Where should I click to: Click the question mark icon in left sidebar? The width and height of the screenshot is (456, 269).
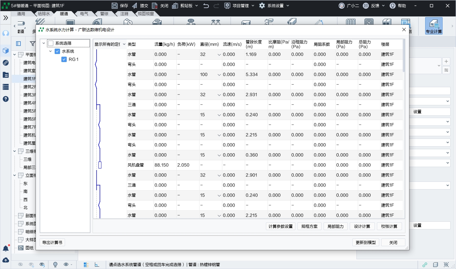pyautogui.click(x=6, y=99)
